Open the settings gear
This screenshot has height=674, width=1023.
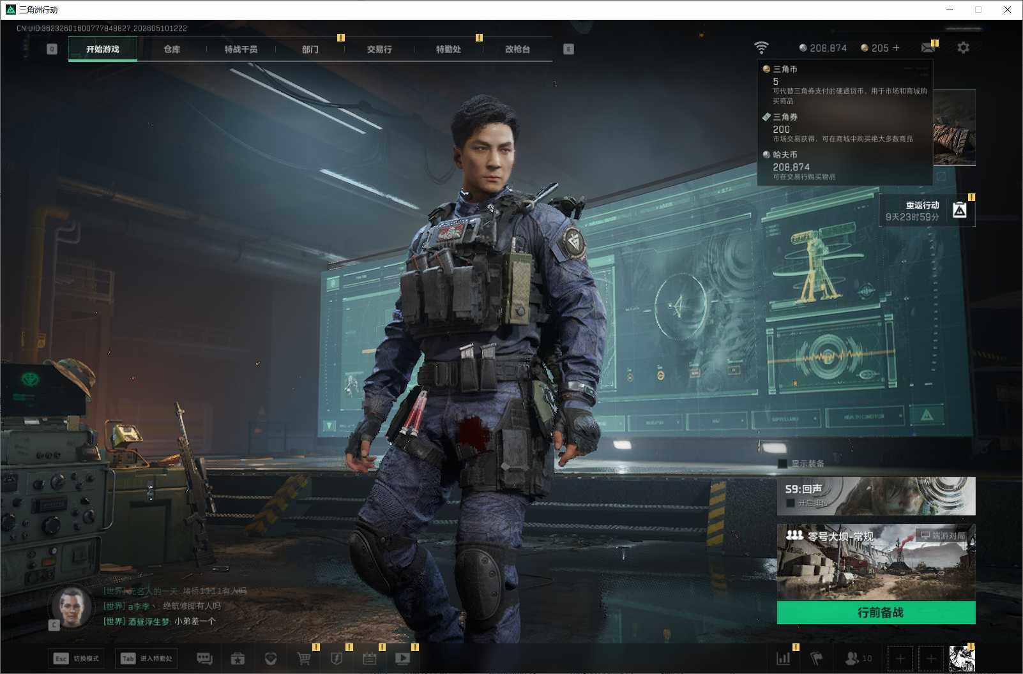click(963, 48)
